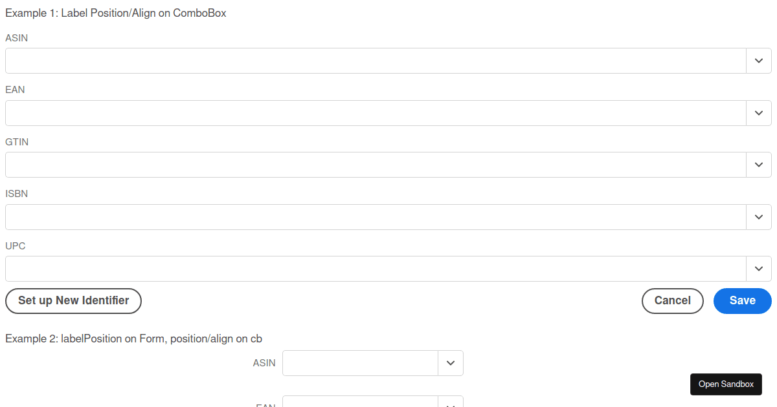
Task: Expand the ASIN combo box in Example 1
Action: tap(759, 61)
